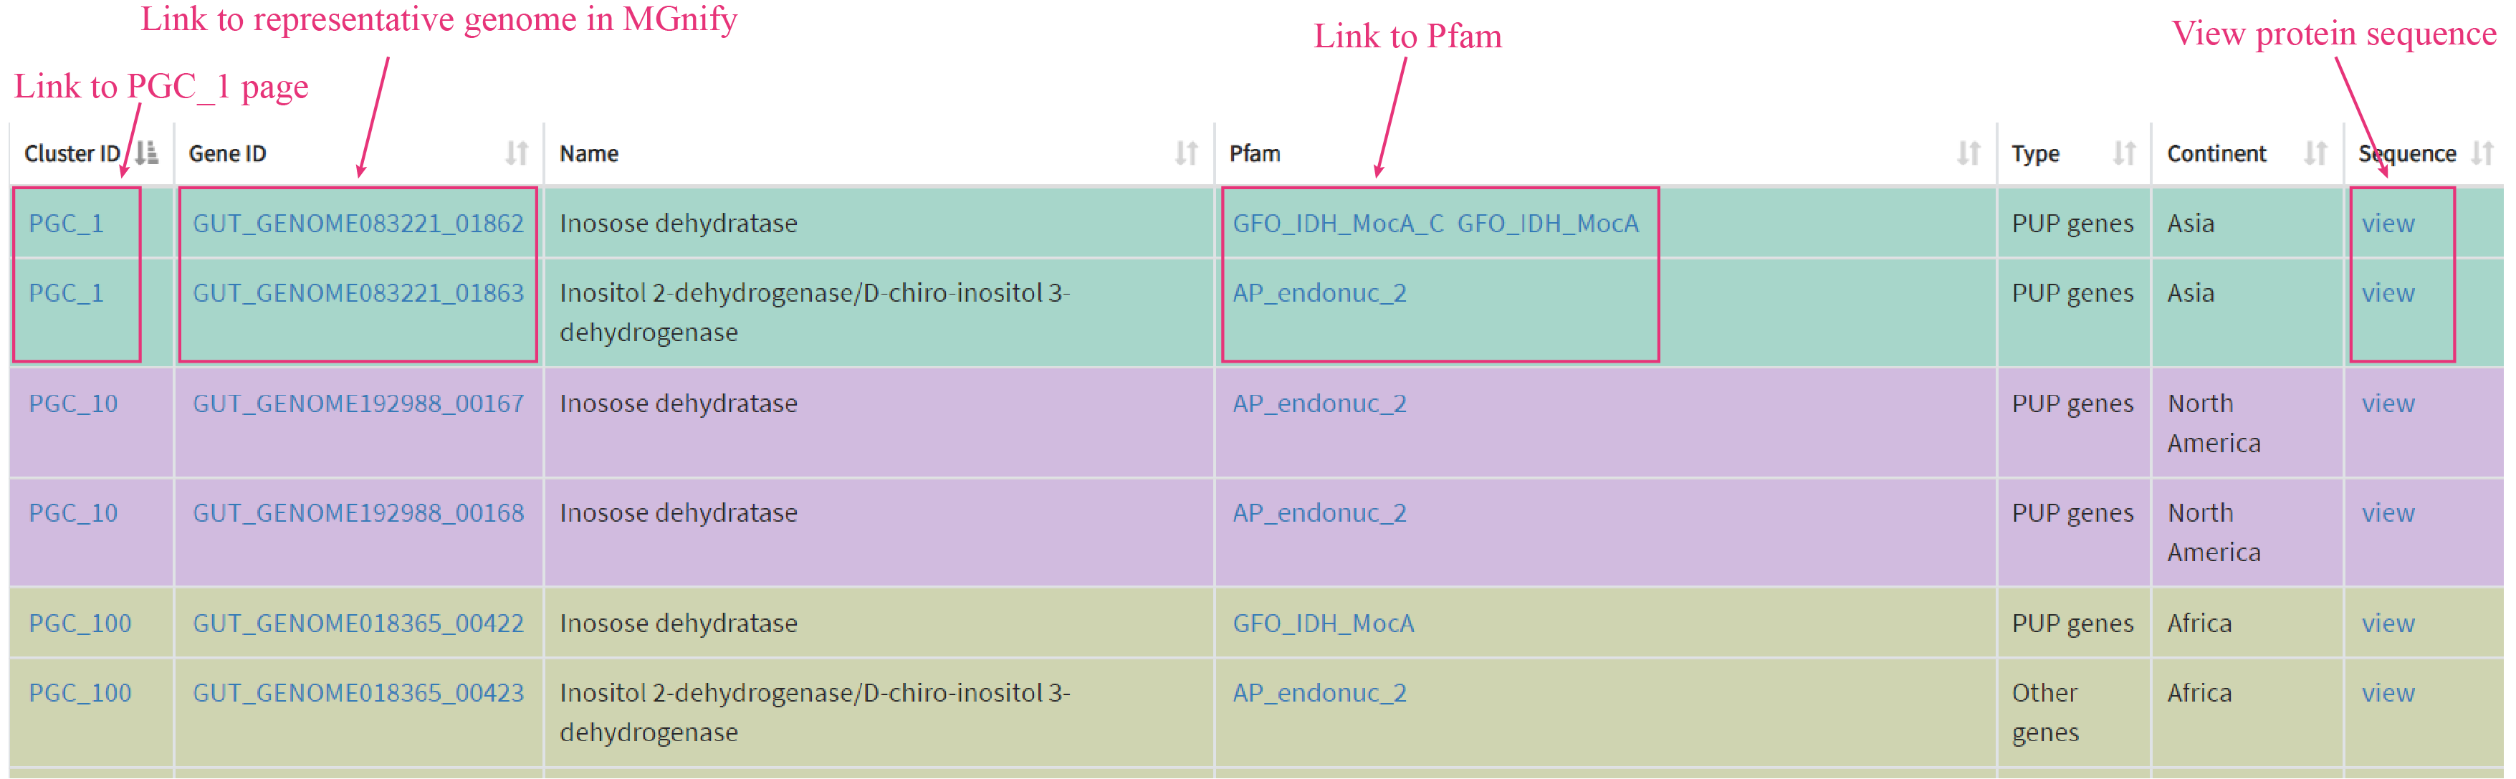
Task: Sort by Continent using its arrows icon
Action: [2315, 153]
